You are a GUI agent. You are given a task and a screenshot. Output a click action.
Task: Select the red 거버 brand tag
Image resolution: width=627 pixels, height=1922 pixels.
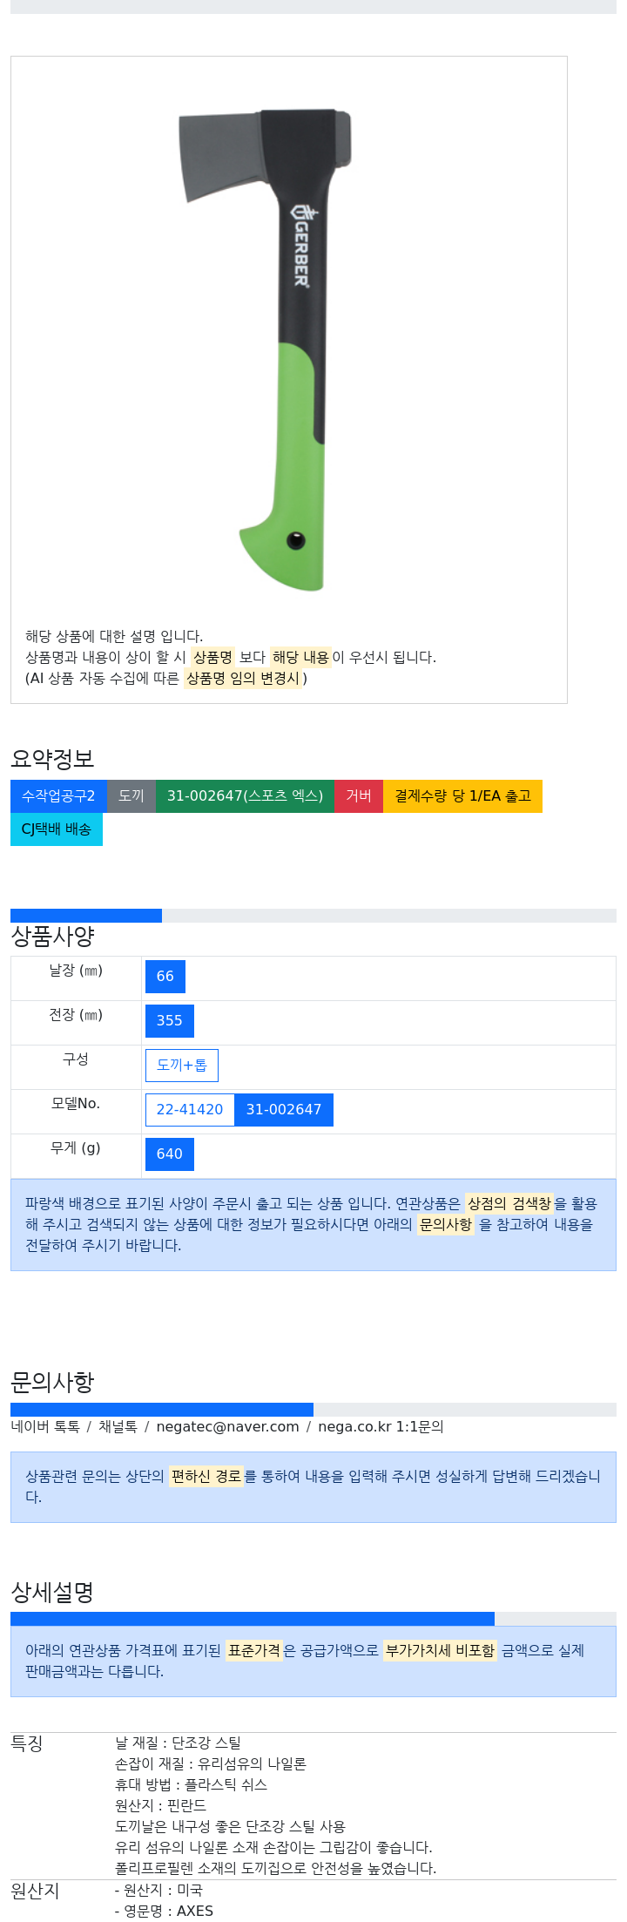pos(359,796)
